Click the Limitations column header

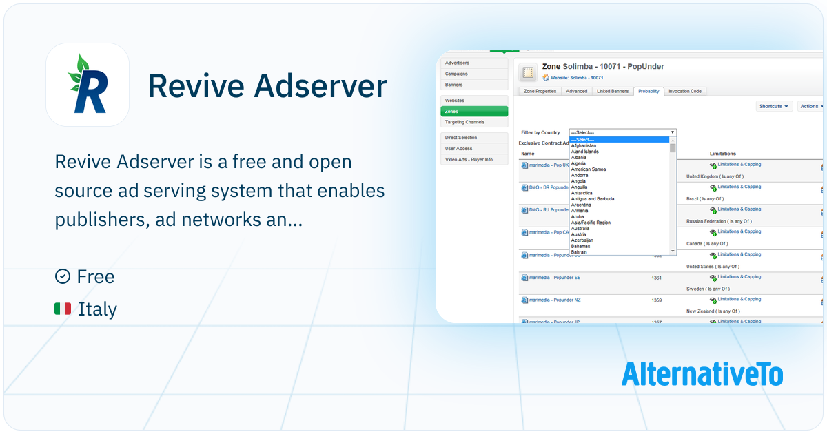(x=723, y=154)
